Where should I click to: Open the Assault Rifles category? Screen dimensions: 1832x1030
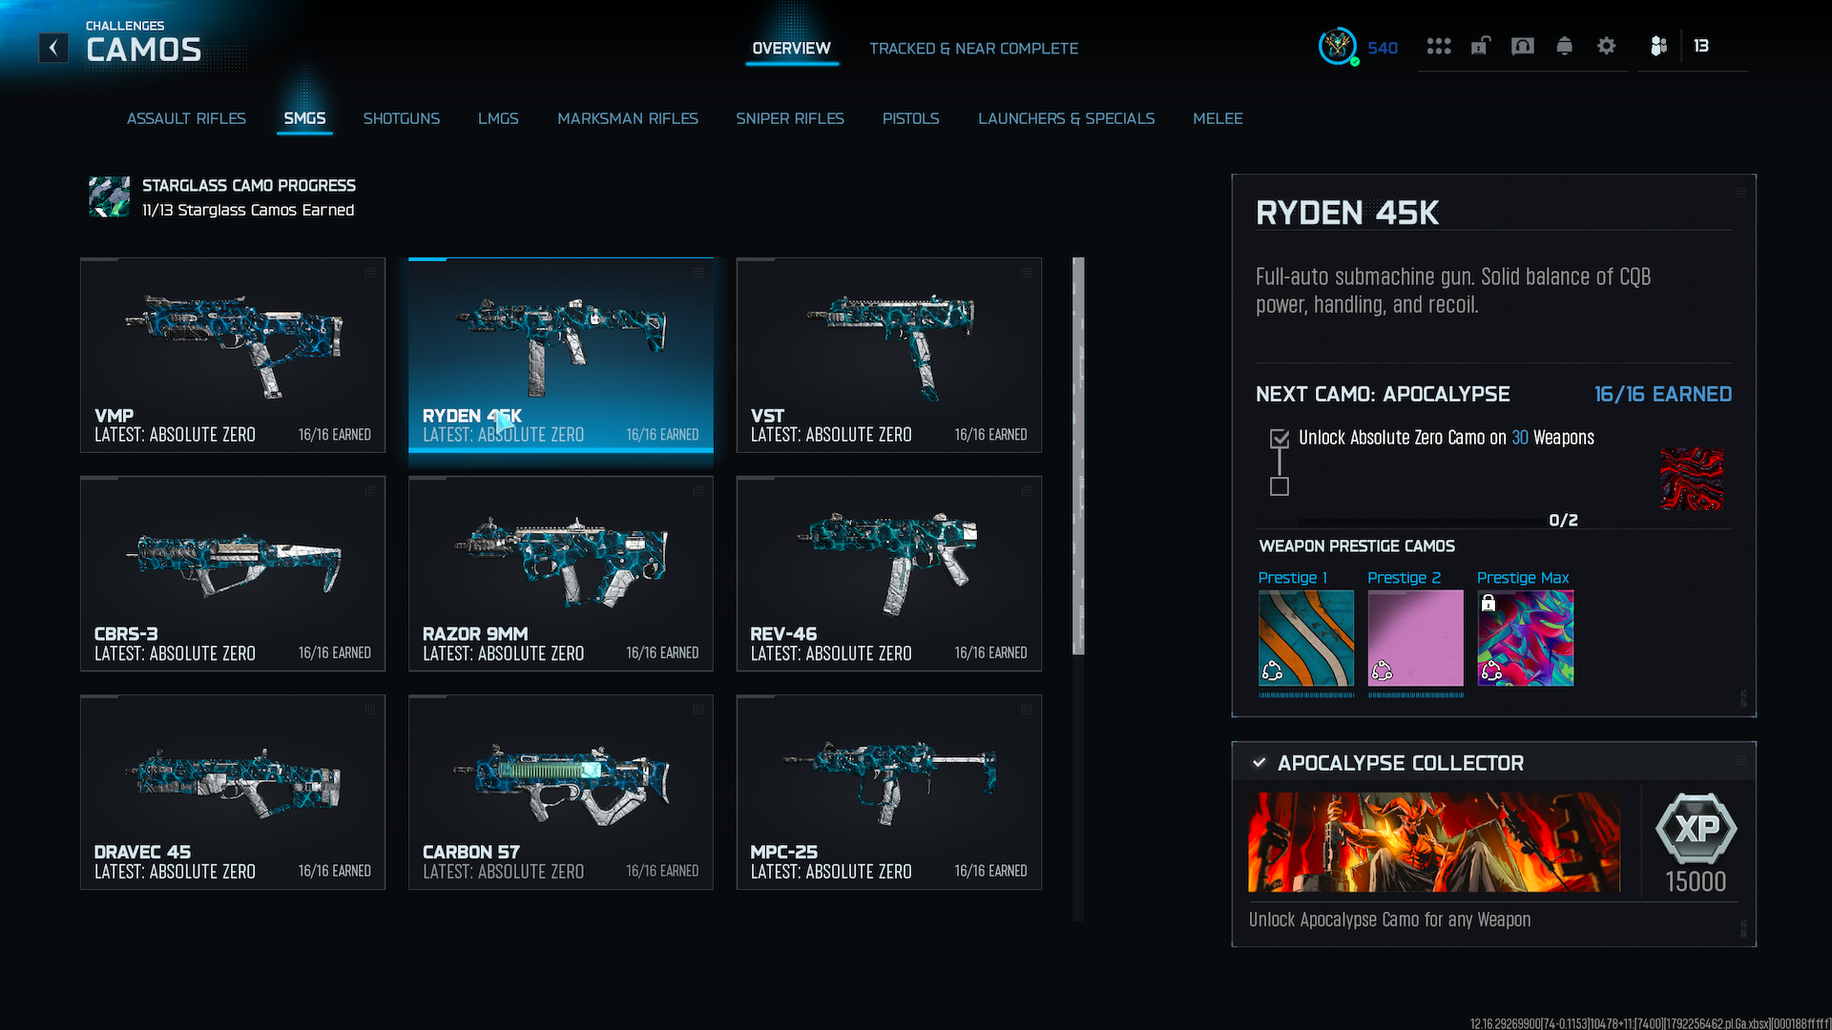point(186,118)
